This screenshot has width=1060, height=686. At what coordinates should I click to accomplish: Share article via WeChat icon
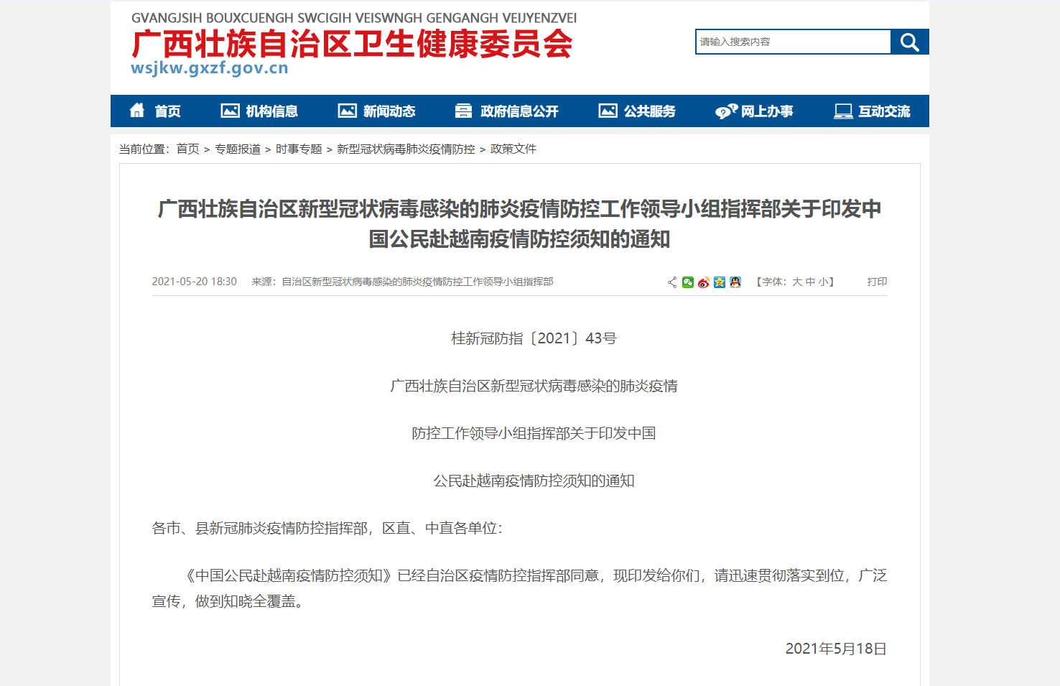688,282
